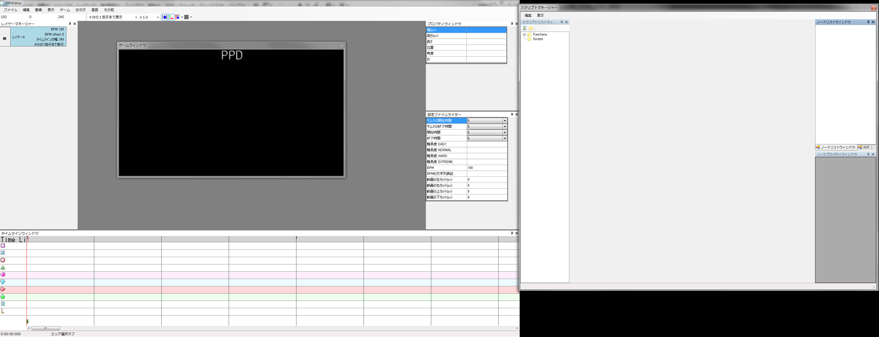Select the circle note row icon
The height and width of the screenshot is (337, 879).
[x=3, y=260]
